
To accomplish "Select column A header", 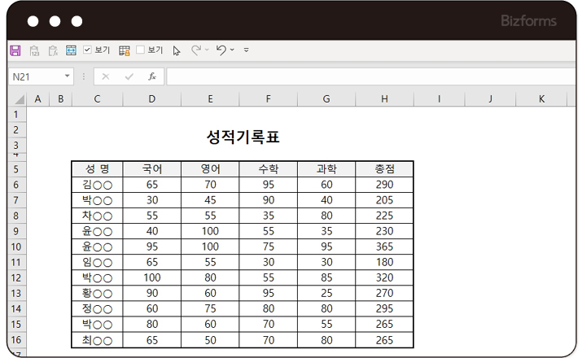I will [38, 99].
